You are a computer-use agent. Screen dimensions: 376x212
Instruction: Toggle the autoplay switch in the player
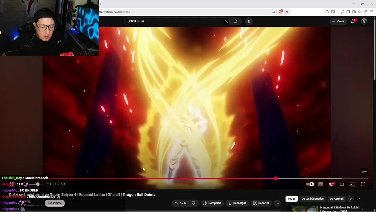pyautogui.click(x=310, y=184)
